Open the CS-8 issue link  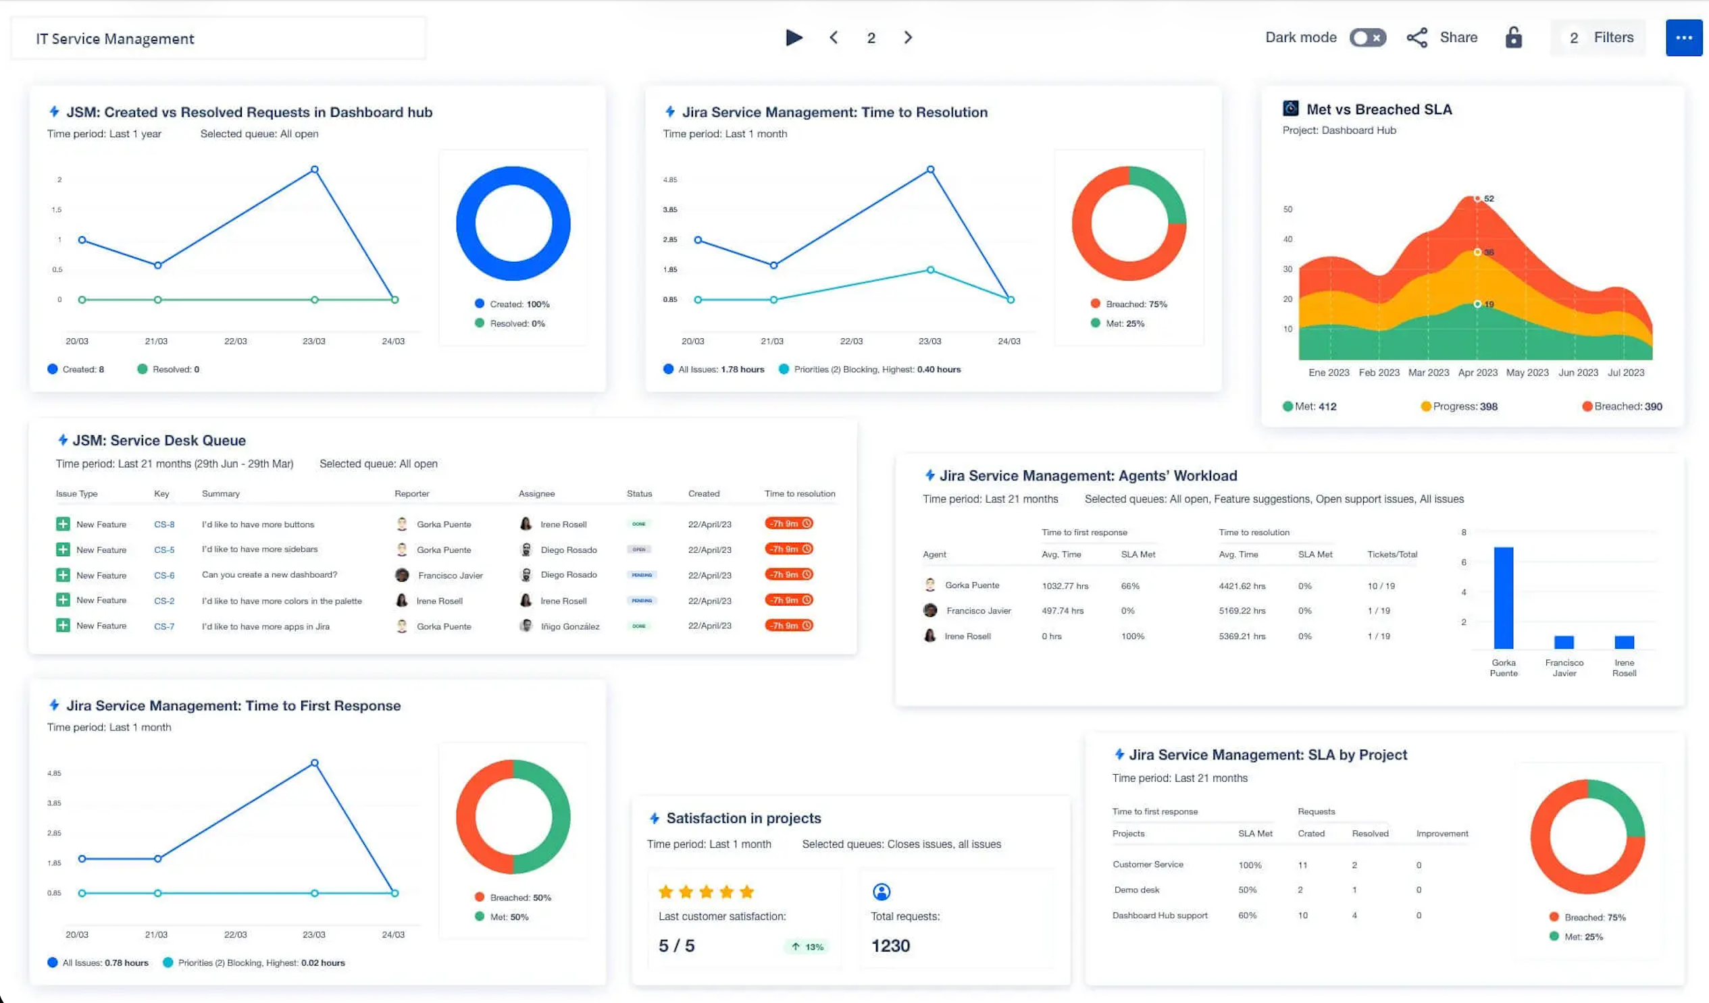(x=165, y=523)
